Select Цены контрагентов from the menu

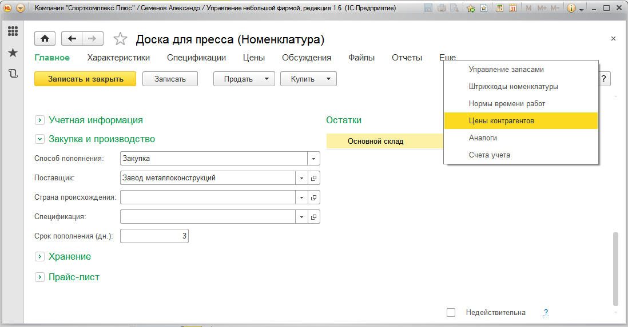(x=501, y=121)
